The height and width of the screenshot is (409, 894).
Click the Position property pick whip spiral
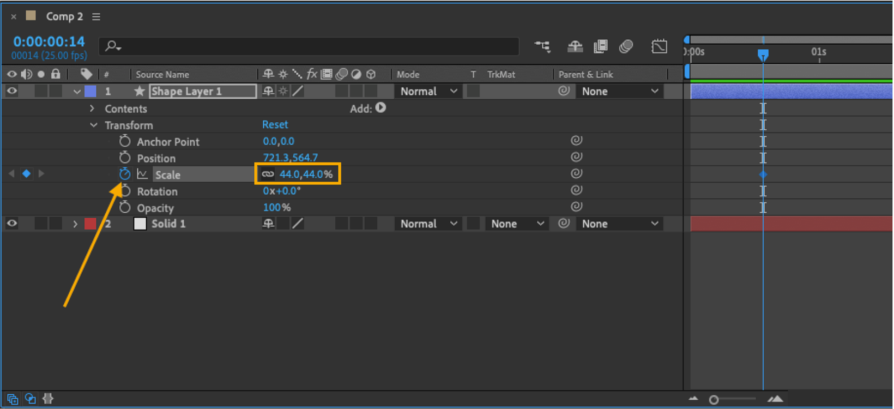576,157
